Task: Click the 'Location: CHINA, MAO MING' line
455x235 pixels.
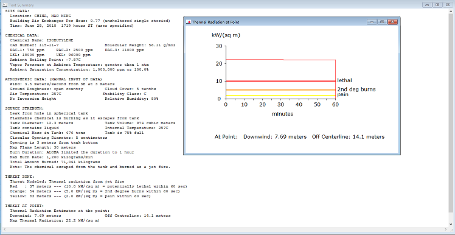Action: (40, 16)
